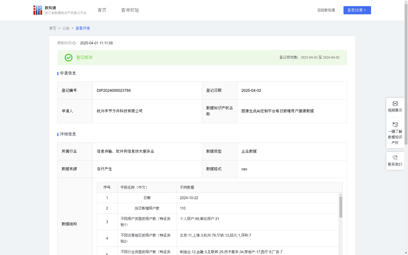Click the 图像生成AI定制平台每日新增用户画像数据 name
The width and height of the screenshot is (408, 255).
pos(278,111)
